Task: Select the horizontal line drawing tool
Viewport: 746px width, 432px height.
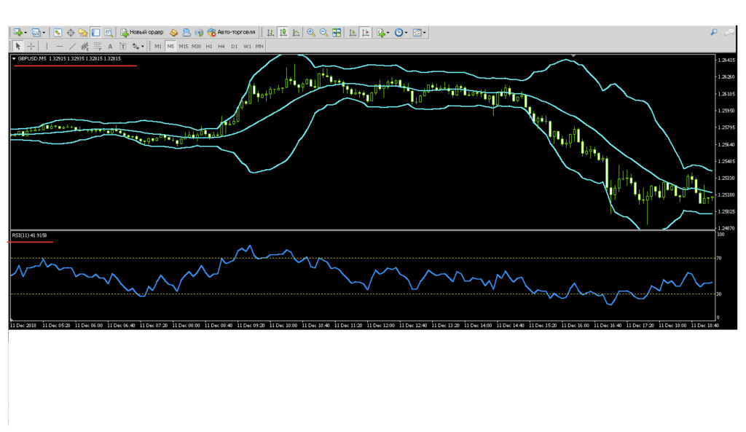Action: point(60,46)
